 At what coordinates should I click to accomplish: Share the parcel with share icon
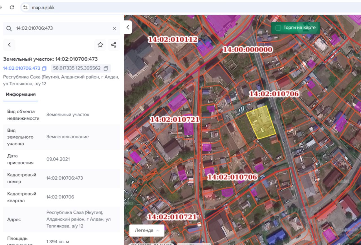pos(114,45)
